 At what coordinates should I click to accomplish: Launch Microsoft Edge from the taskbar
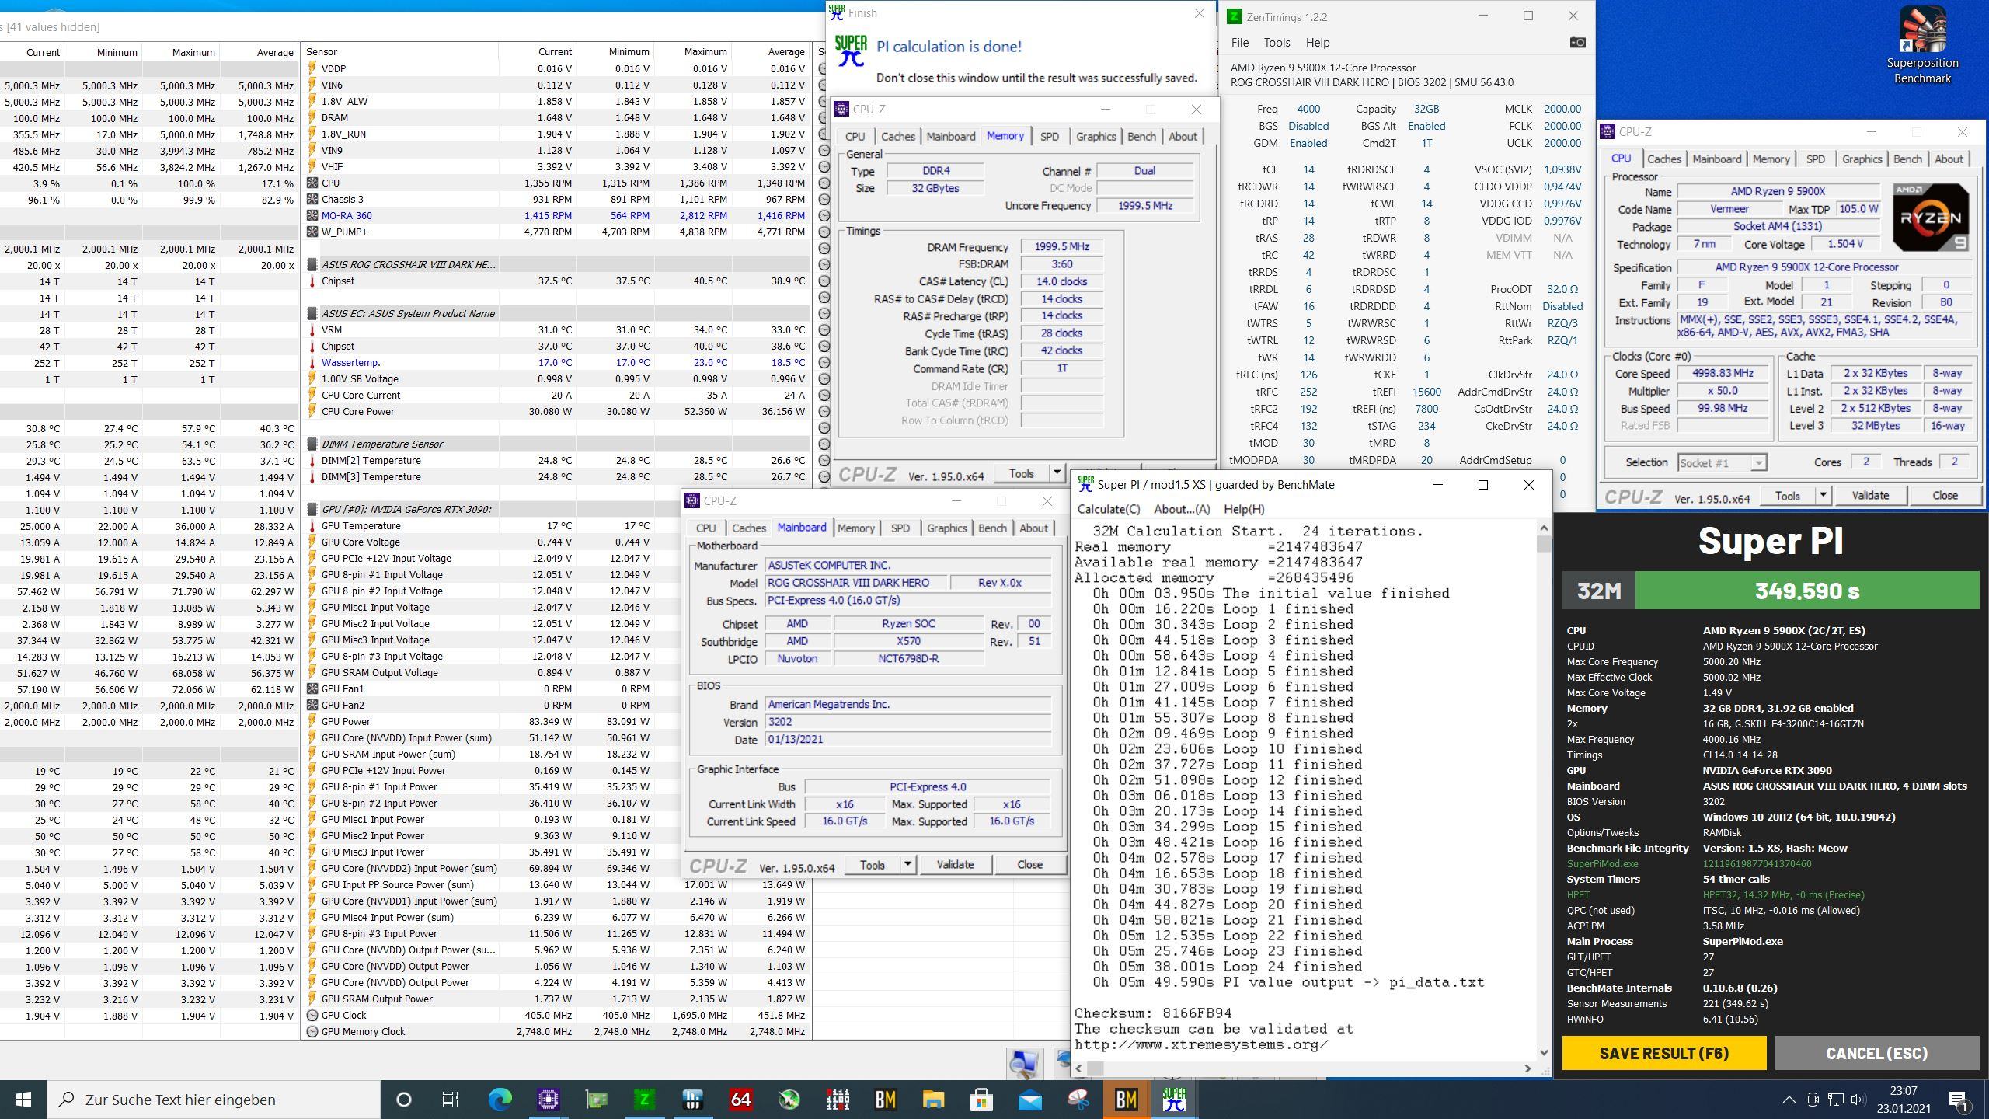pyautogui.click(x=500, y=1100)
